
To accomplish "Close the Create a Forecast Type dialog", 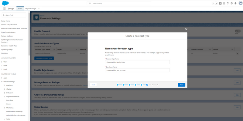I will coord(186,29).
